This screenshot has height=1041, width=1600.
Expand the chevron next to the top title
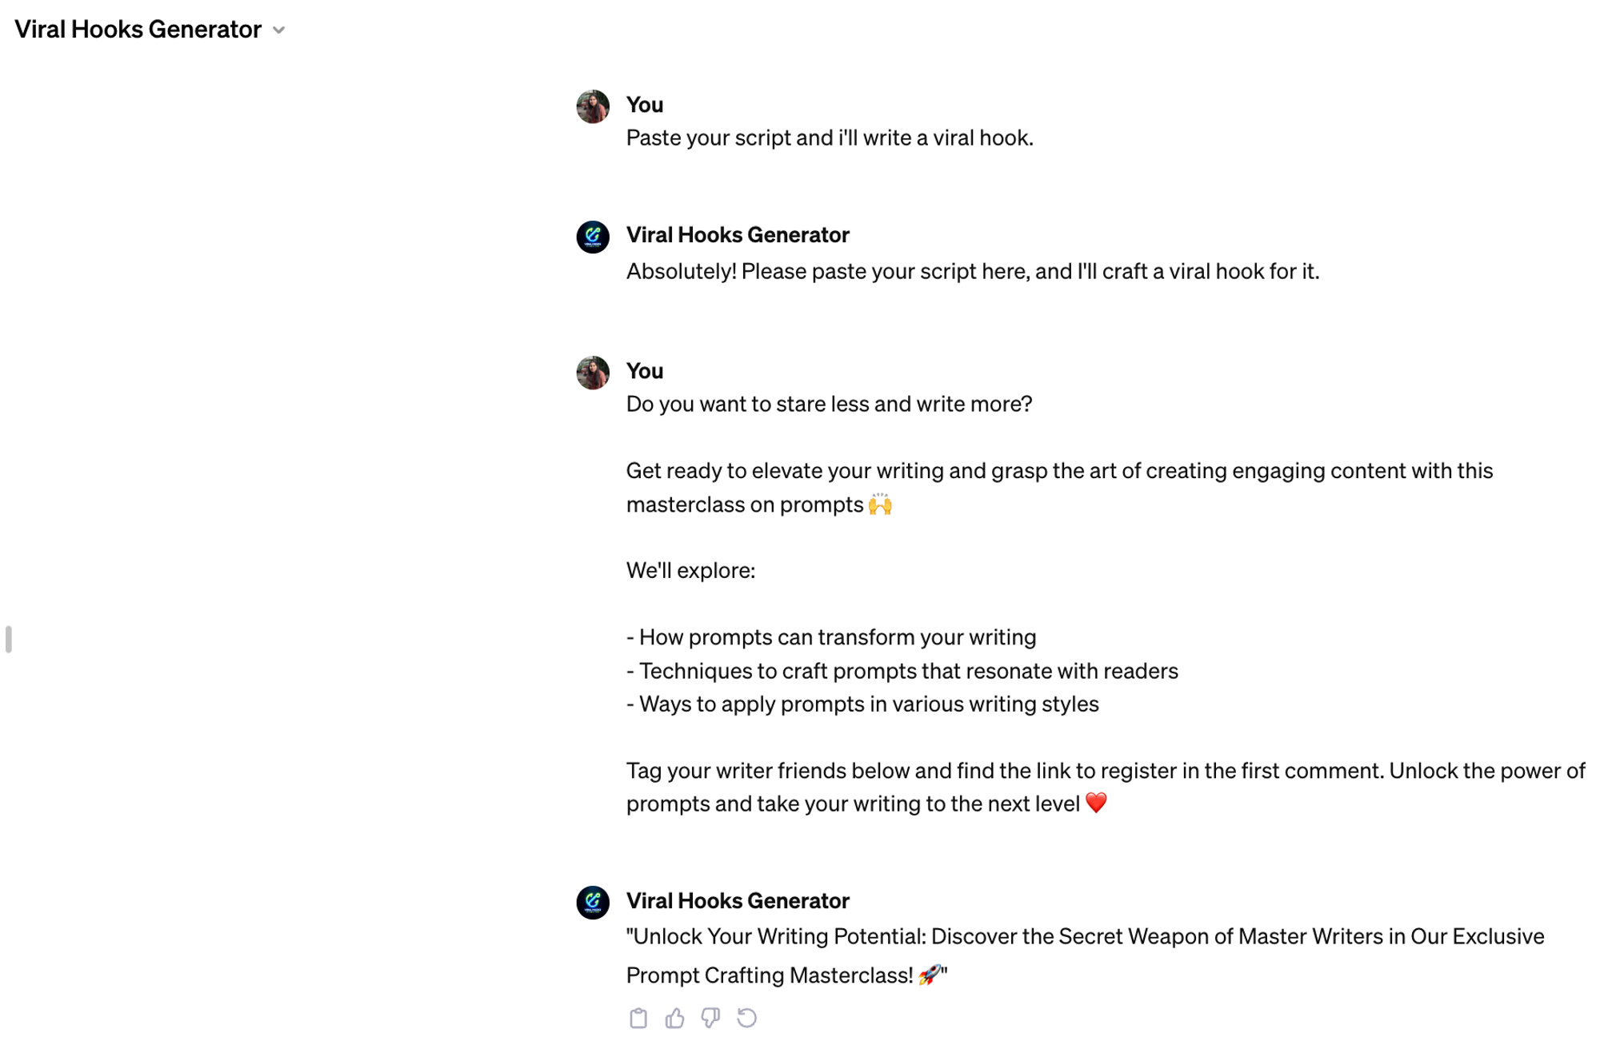coord(279,30)
